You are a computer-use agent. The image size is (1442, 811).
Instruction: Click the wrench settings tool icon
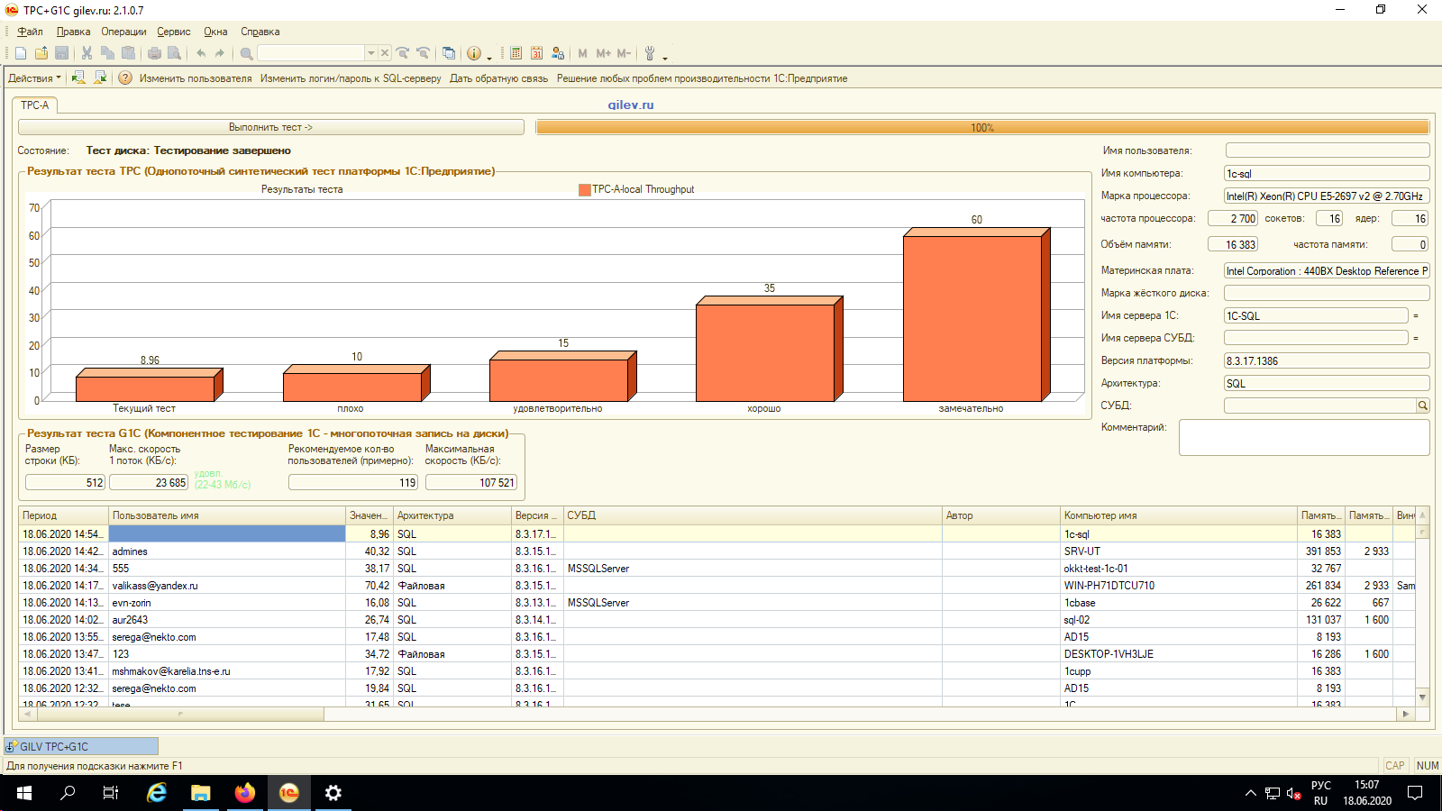click(x=650, y=53)
